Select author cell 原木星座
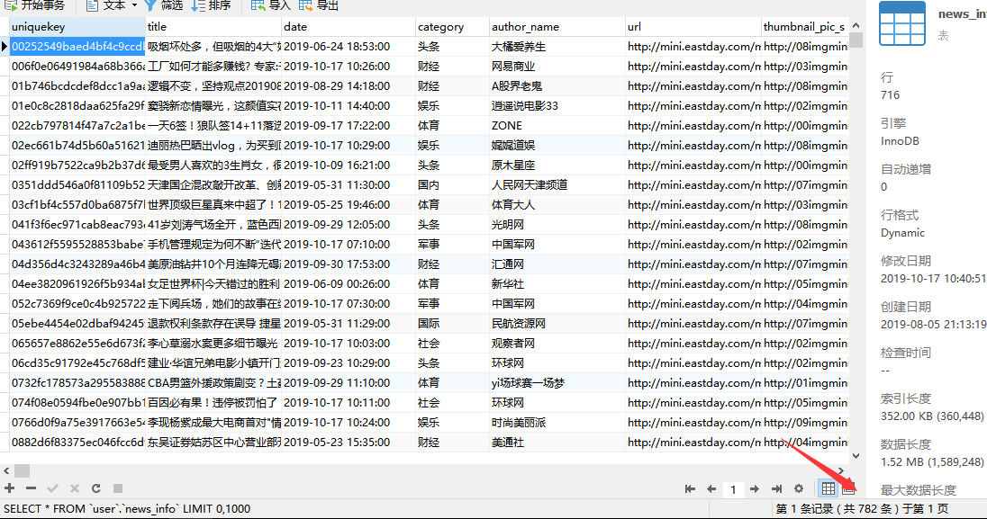 tap(557, 166)
